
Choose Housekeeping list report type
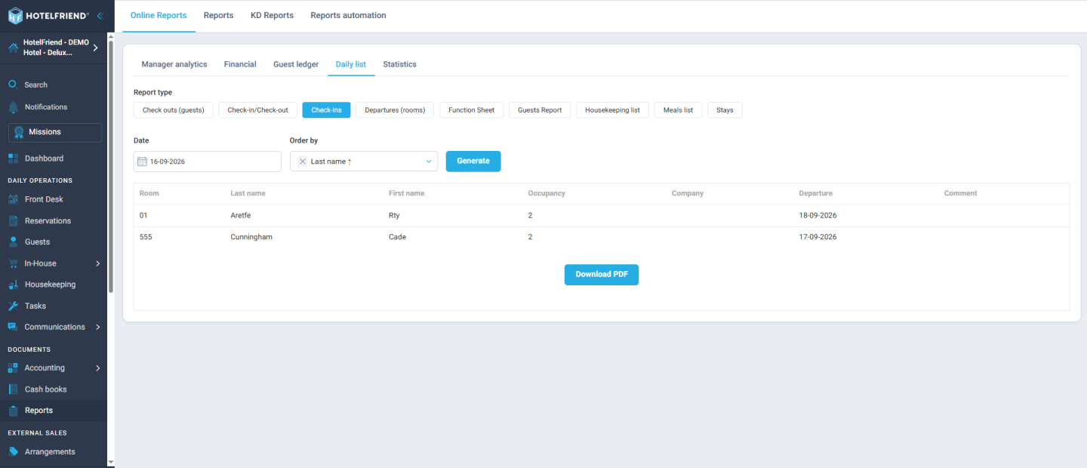point(612,110)
